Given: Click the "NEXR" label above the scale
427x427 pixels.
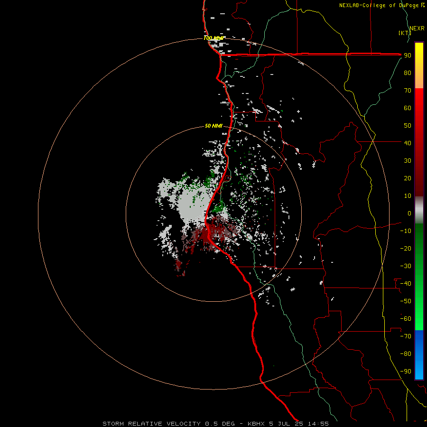Looking at the screenshot, I should [x=417, y=28].
